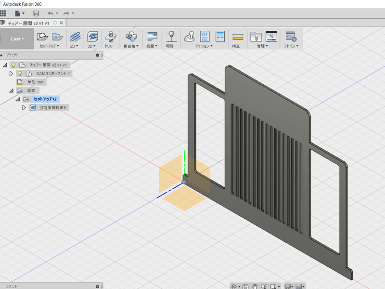The height and width of the screenshot is (289, 385).
Task: Toggle lightbulb visibility of CAM コンポーネント:1
Action: pos(20,73)
